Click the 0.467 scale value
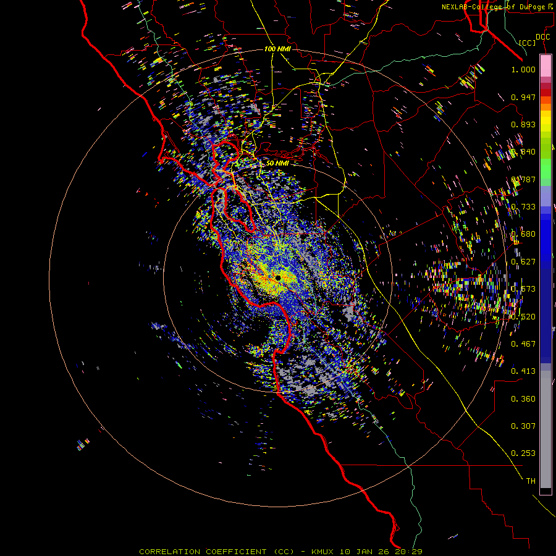 pos(523,344)
